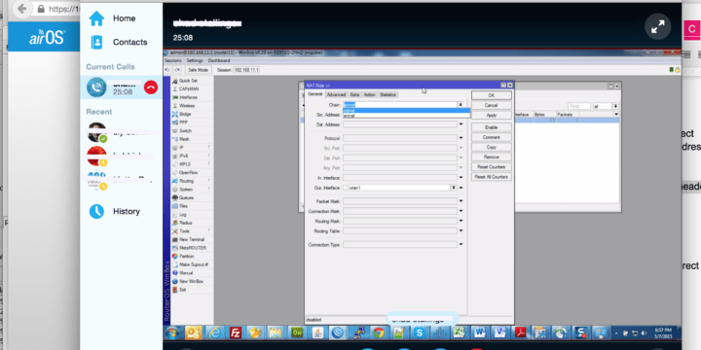
Task: Select dstnat option in Chain list
Action: pos(406,111)
